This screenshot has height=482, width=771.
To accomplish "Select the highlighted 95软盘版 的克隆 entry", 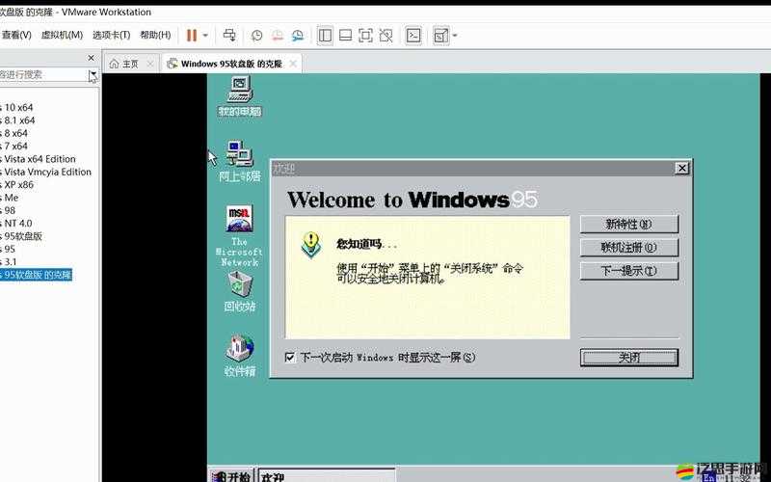I will pyautogui.click(x=37, y=275).
